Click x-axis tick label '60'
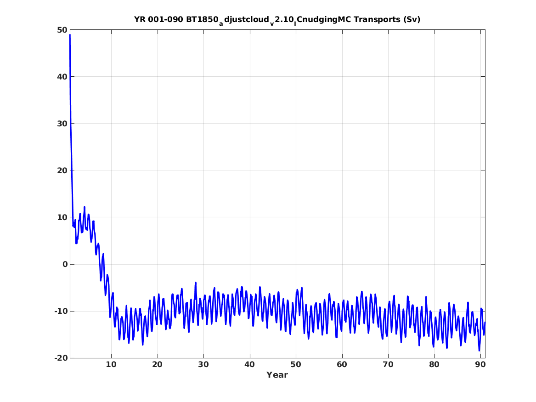 (342, 364)
